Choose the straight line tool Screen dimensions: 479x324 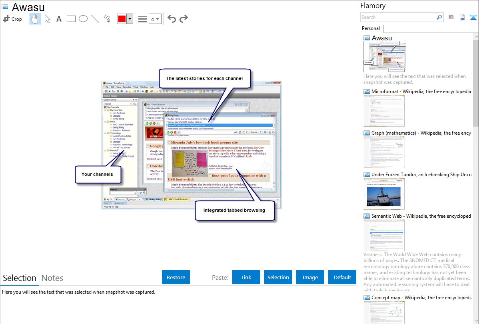coord(95,19)
